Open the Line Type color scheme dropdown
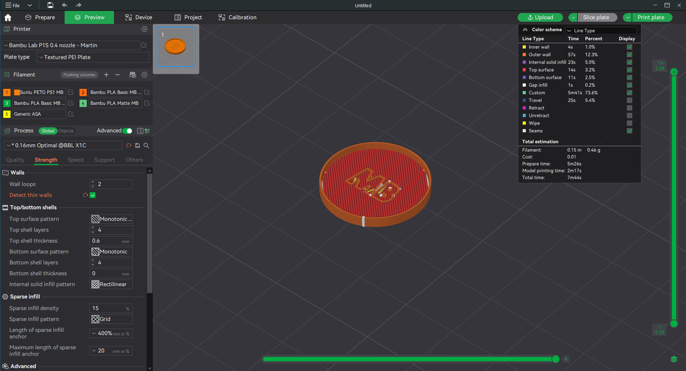 (x=601, y=30)
